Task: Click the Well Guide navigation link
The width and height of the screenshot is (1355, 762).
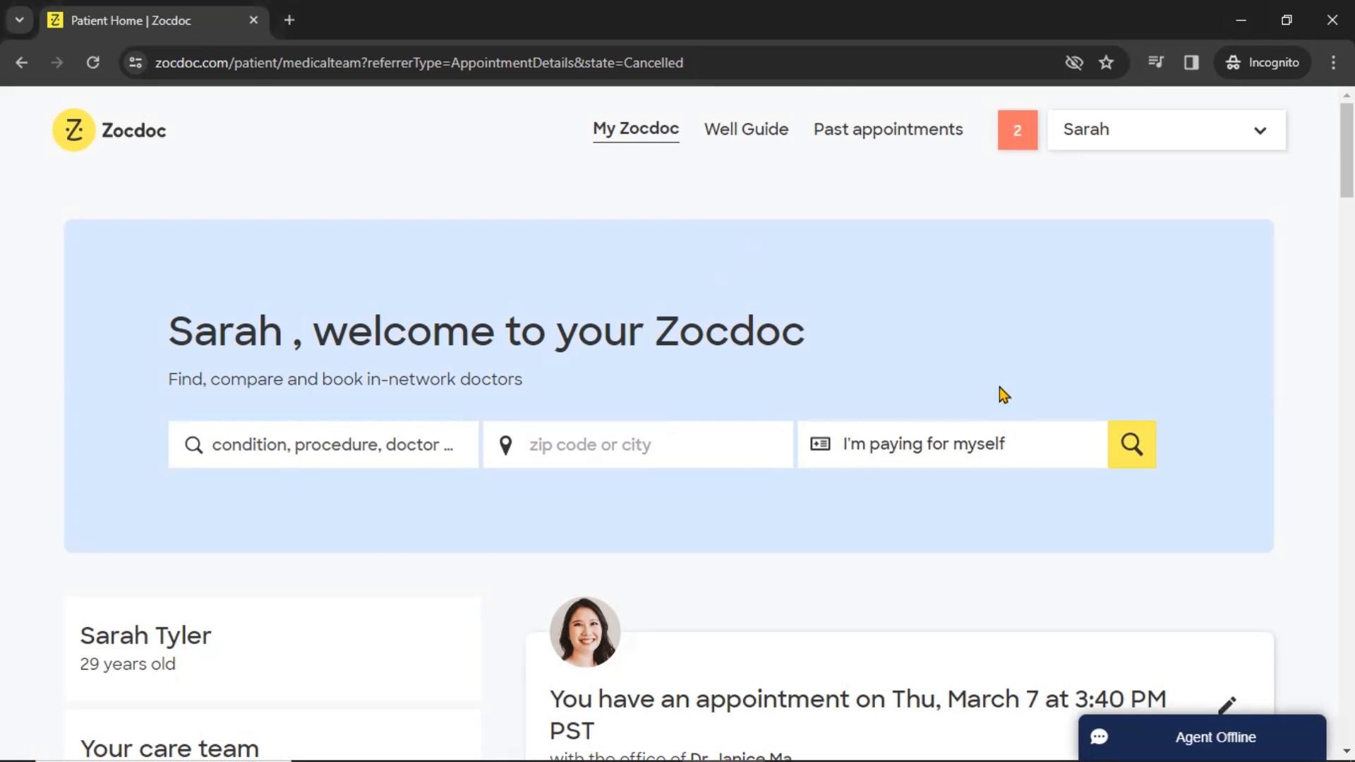Action: pos(745,129)
